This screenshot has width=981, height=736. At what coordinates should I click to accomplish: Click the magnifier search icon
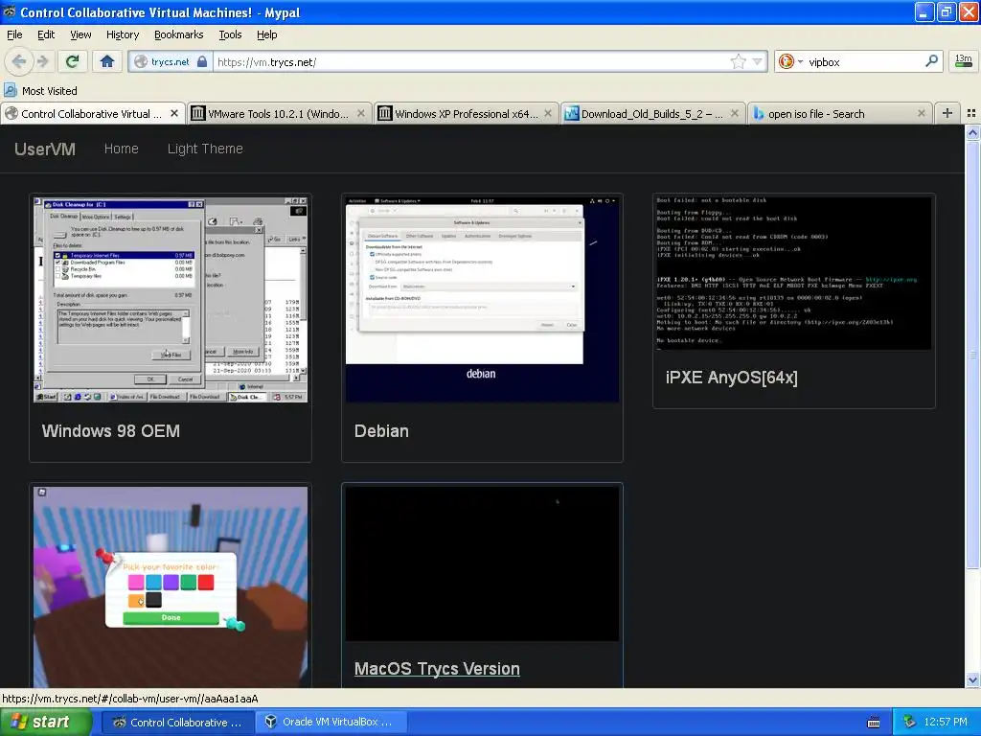[931, 61]
